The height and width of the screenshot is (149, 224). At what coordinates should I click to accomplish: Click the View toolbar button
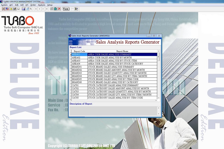[x=66, y=9]
